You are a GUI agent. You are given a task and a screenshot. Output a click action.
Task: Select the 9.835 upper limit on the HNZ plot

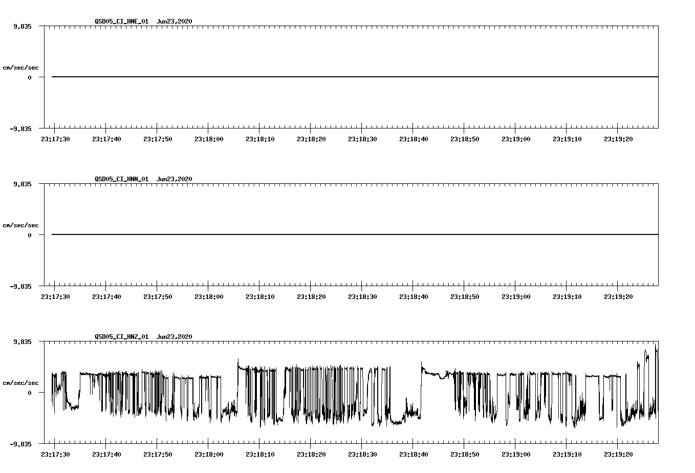point(23,341)
